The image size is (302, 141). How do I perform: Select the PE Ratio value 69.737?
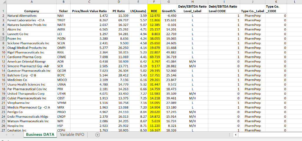click(119, 20)
